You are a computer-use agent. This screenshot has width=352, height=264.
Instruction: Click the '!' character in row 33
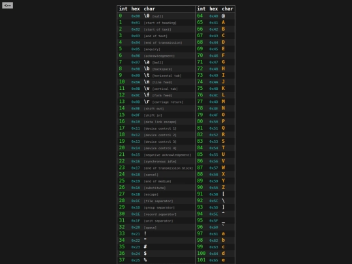(x=145, y=233)
